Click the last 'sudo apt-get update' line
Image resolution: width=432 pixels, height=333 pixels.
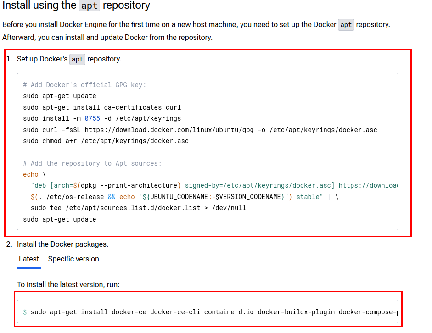click(60, 219)
